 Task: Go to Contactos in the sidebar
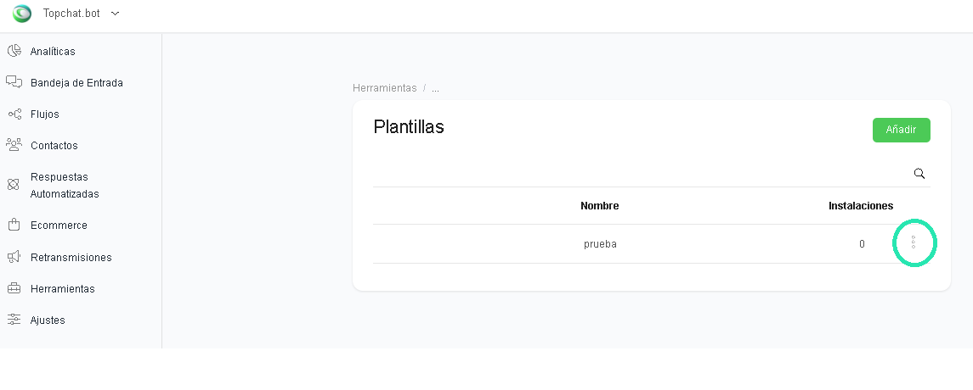54,146
